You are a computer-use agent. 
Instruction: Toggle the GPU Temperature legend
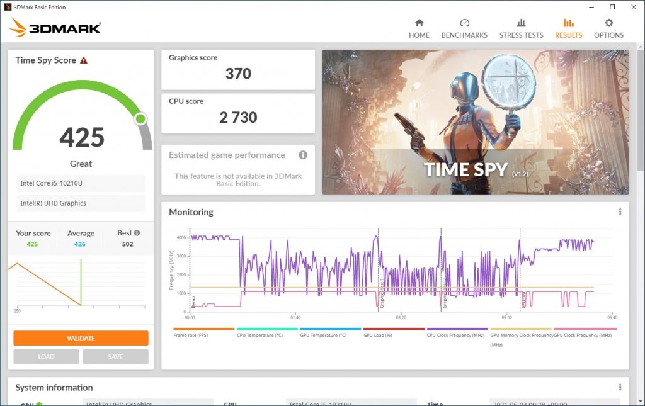[330, 332]
